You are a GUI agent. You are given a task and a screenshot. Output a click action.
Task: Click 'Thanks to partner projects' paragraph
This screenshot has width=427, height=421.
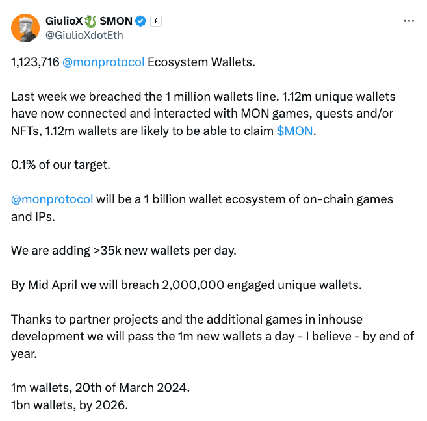tap(213, 337)
